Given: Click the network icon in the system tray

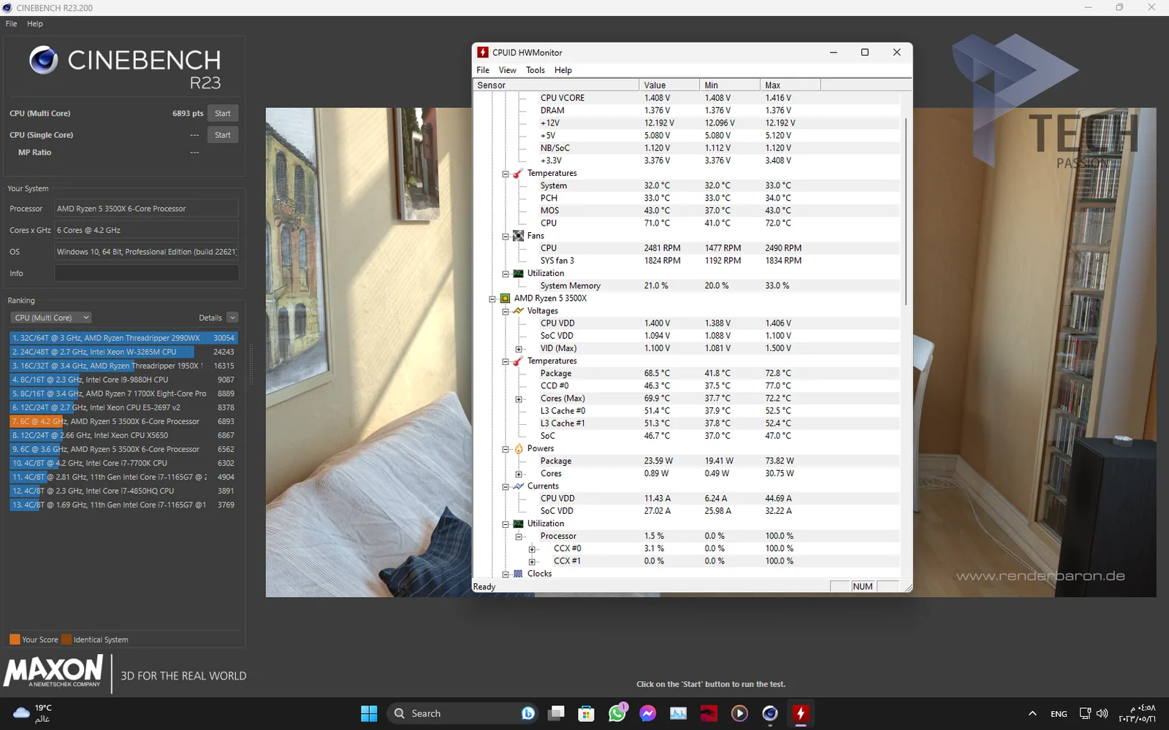Looking at the screenshot, I should [1085, 713].
